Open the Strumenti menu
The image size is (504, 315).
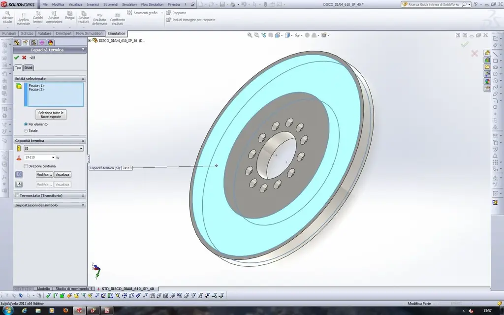[x=110, y=4]
